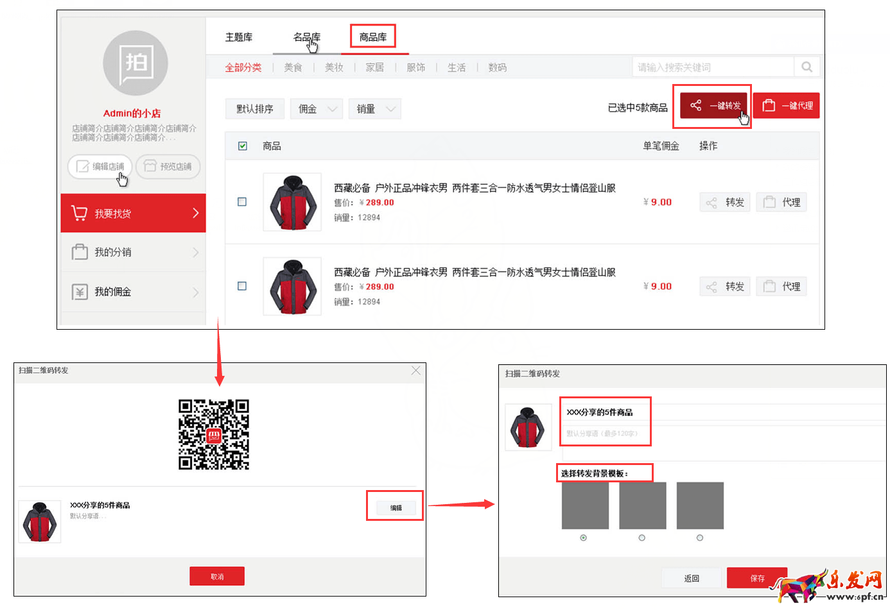Click 代理 on the second product row

tap(781, 286)
